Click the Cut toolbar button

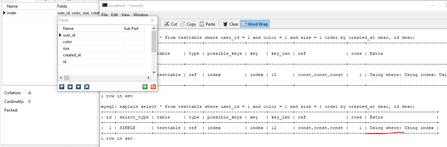[170, 24]
